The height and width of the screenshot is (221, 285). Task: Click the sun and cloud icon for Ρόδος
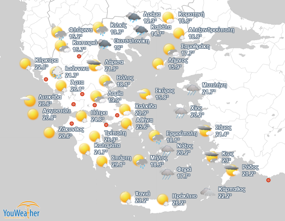232,171
